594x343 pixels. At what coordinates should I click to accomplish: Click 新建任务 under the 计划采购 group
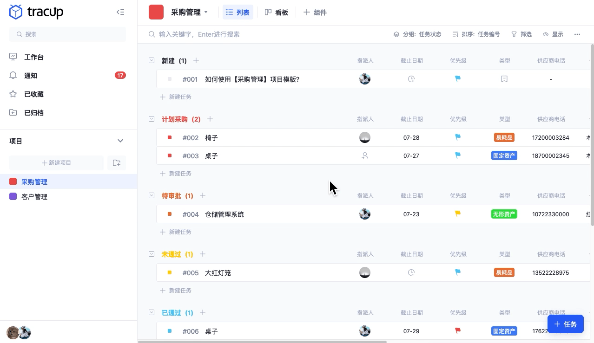coord(176,173)
